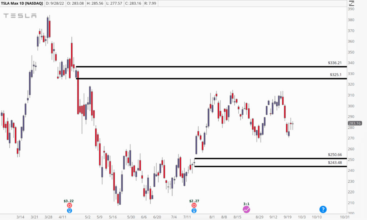Click the $243.48 price level label
Viewport: 367px width, 220px height.
point(335,162)
